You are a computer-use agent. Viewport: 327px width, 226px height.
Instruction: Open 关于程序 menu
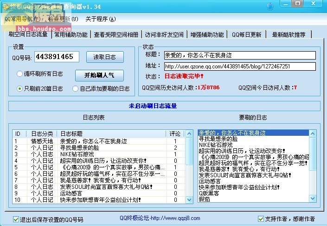[x=101, y=19]
